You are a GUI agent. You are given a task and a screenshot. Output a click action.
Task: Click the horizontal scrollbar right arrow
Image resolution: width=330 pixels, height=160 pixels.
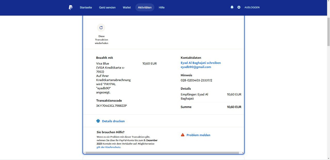[x=243, y=153]
